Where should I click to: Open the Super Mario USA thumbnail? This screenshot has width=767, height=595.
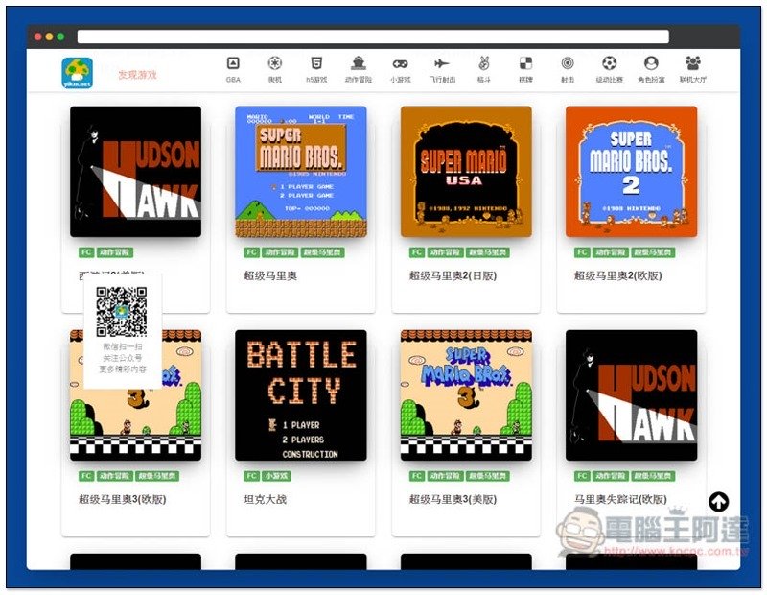coord(466,172)
